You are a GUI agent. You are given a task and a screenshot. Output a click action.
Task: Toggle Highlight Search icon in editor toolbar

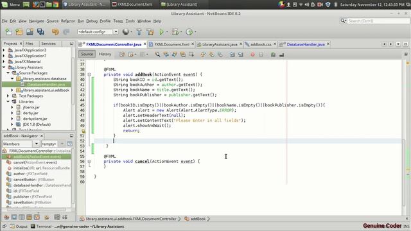[x=182, y=55]
